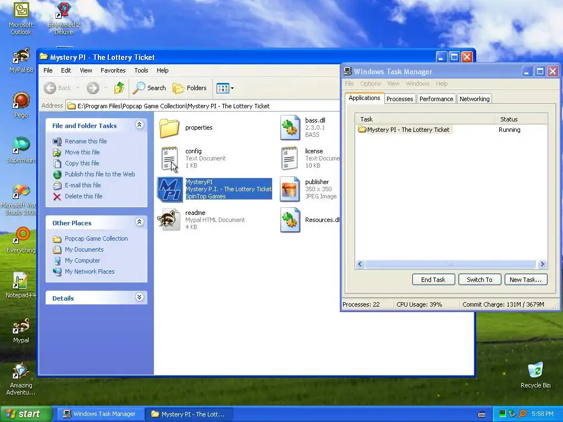Open My Computer from Other Places

82,260
